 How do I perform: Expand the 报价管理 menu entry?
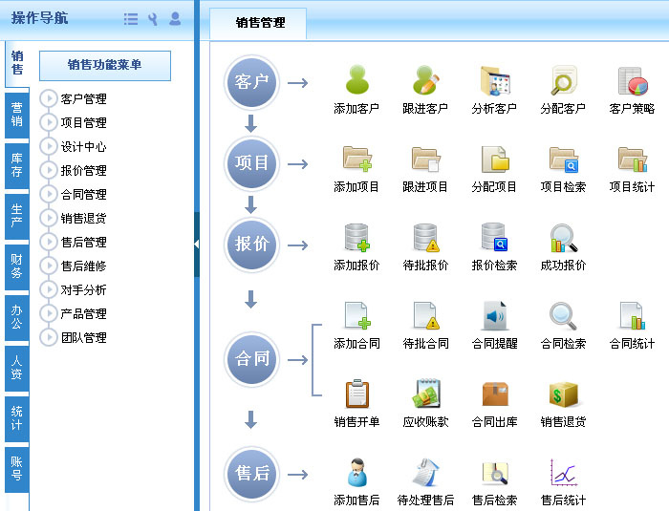(x=49, y=170)
